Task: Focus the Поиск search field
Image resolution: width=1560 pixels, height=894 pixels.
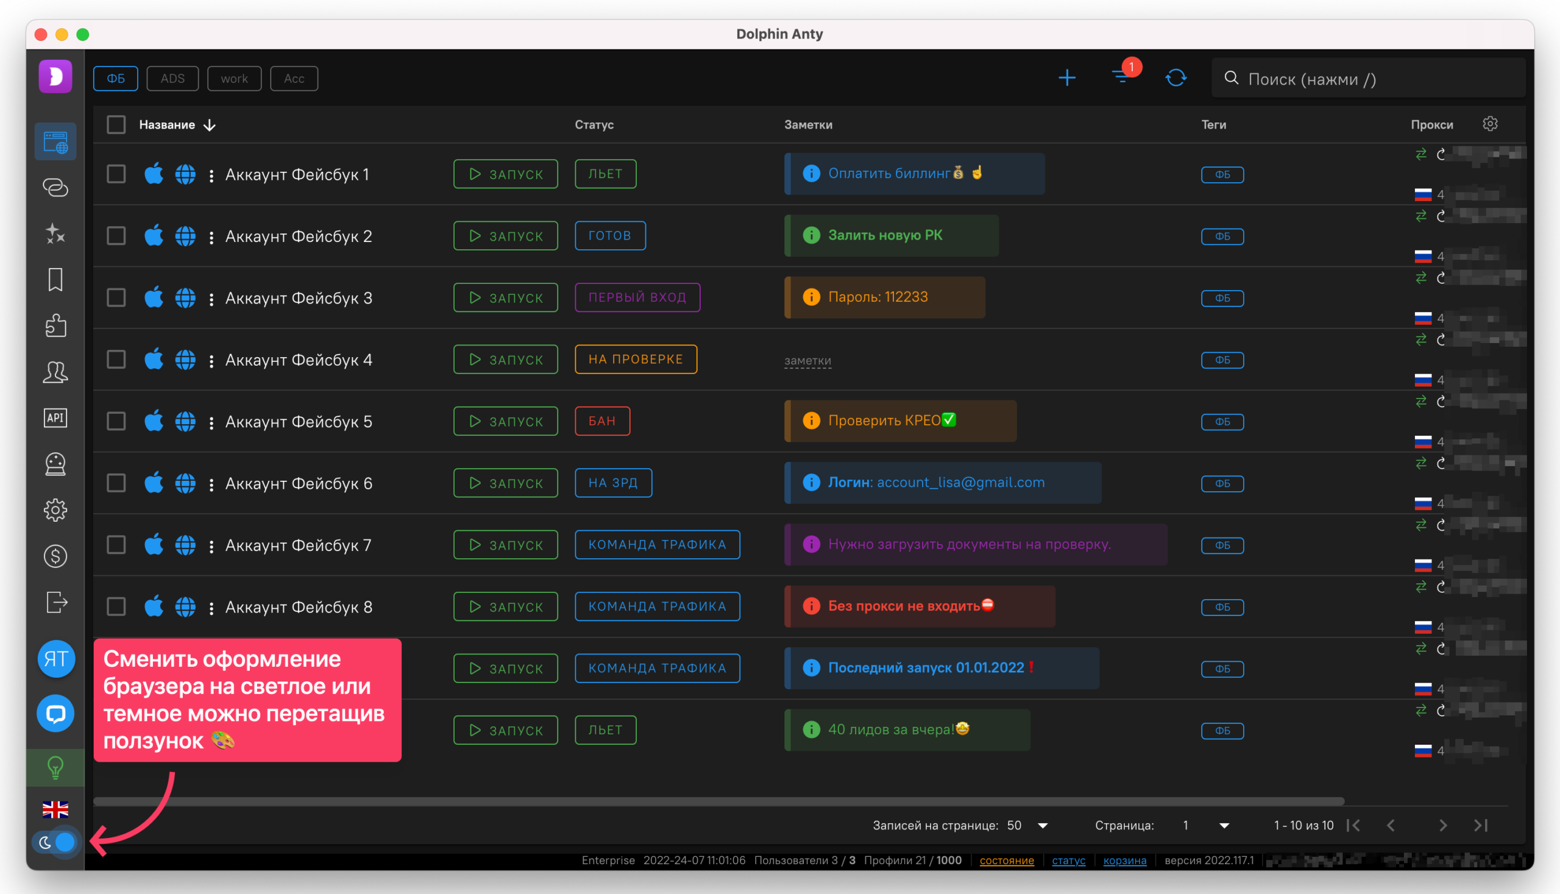Action: pyautogui.click(x=1369, y=79)
